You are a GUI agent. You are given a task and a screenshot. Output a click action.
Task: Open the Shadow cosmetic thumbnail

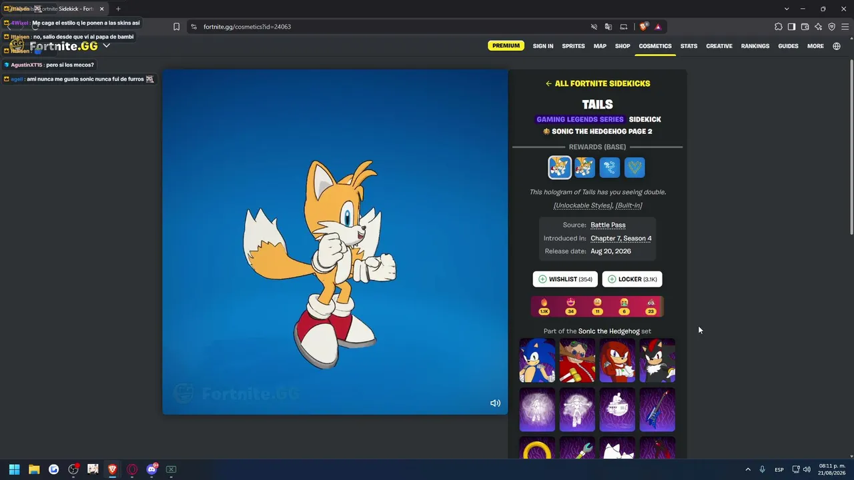point(657,361)
